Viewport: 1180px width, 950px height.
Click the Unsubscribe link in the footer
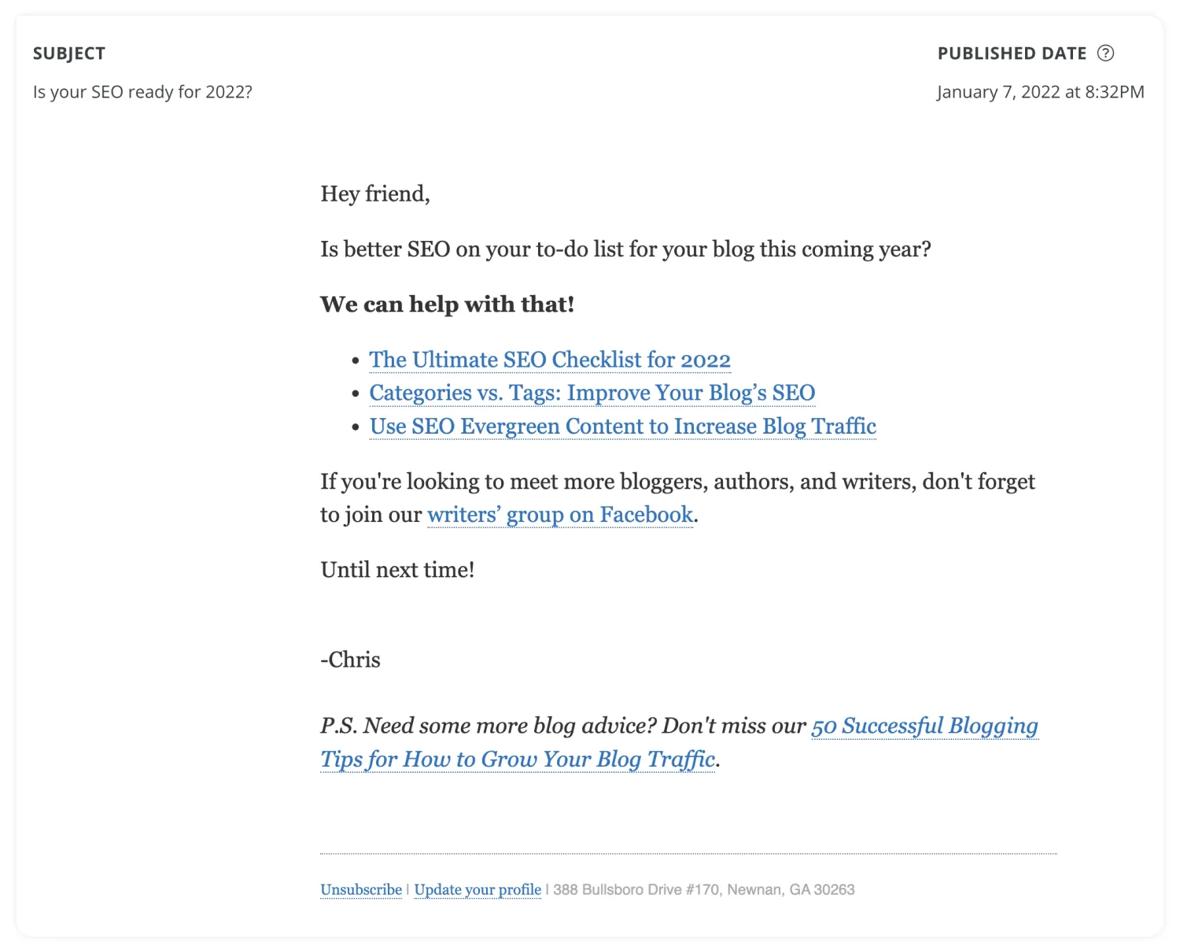click(x=361, y=889)
